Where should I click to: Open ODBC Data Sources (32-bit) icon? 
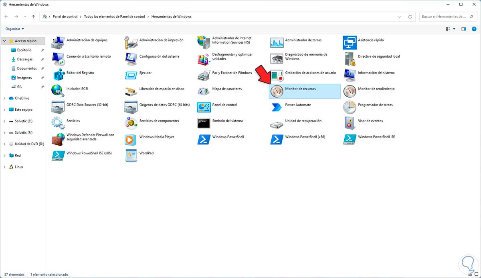tap(58, 107)
